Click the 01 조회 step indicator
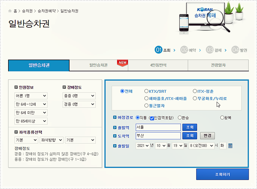Image resolution: width=257 pixels, height=189 pixels. tap(163, 50)
